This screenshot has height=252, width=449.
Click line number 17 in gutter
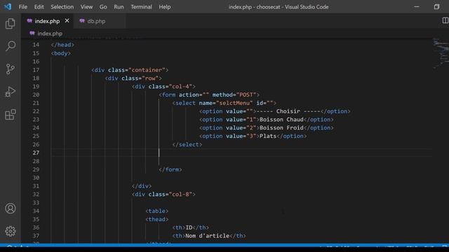[36, 70]
